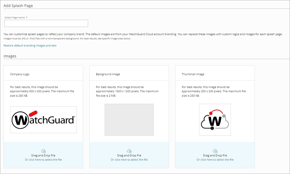Click the Company Logo card title
The height and width of the screenshot is (174, 290).
(20, 74)
